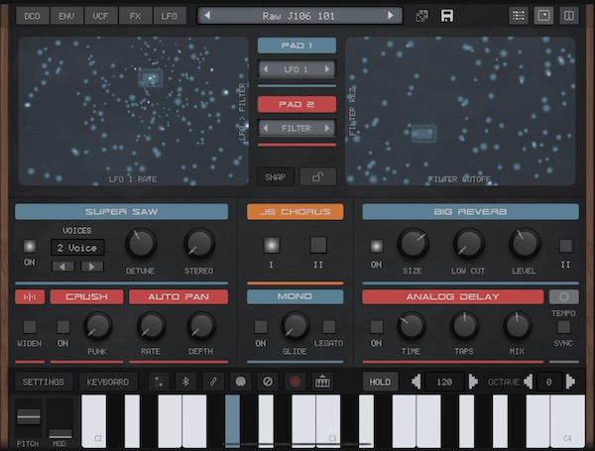Enable J6 Chorus mode II
595x451 pixels.
(318, 245)
